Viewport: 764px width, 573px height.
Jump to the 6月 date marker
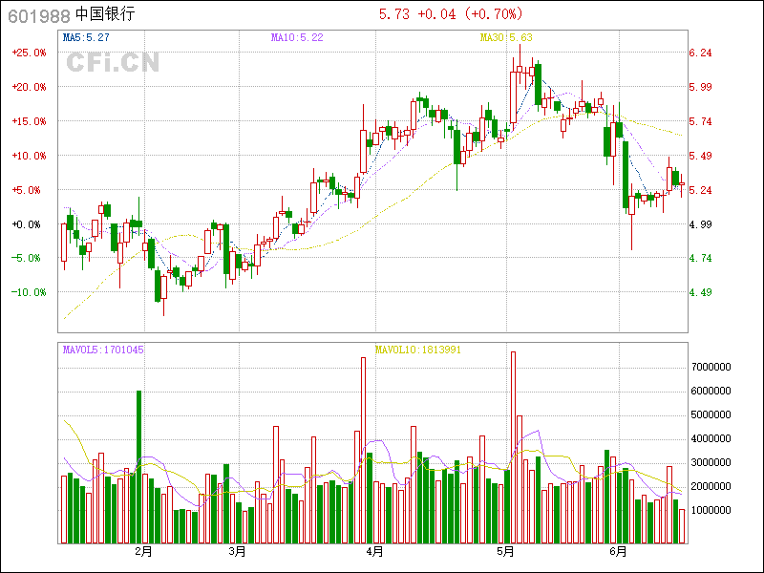[619, 551]
